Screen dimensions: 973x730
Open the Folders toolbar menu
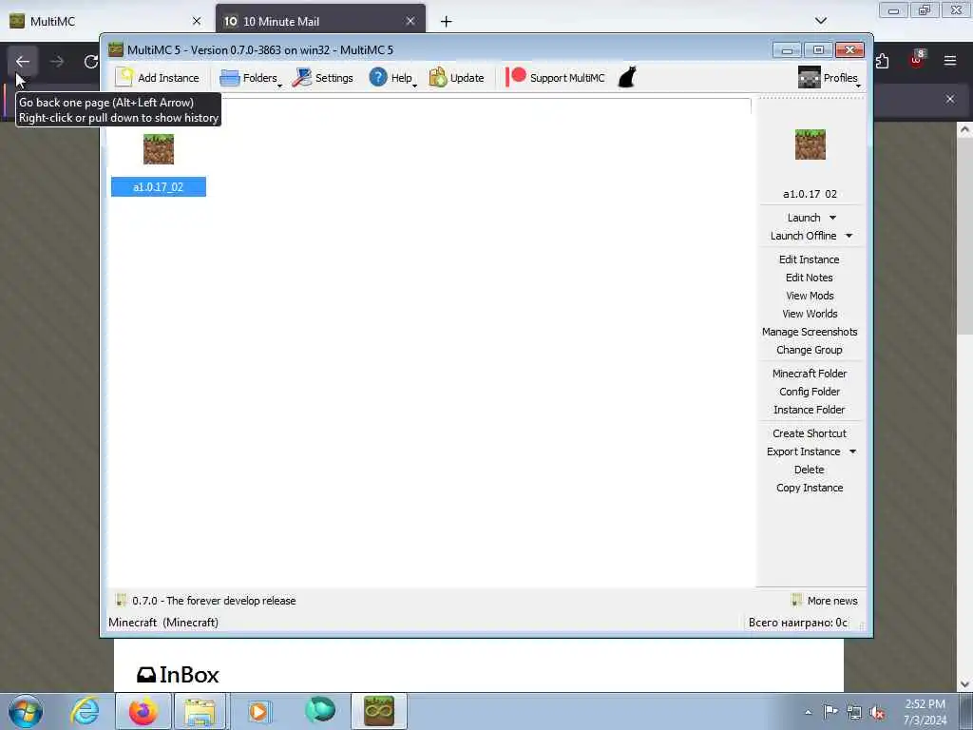pos(250,78)
